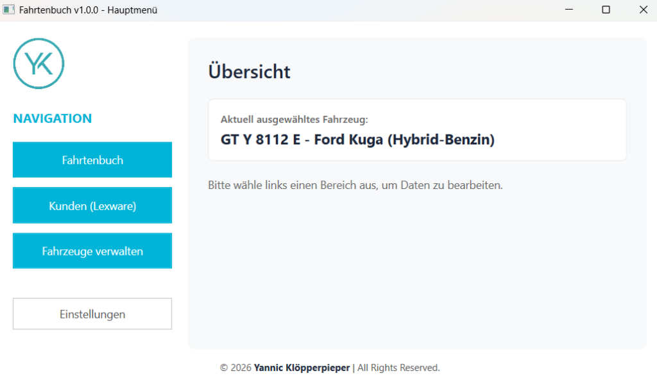Click the Übersicht heading
The height and width of the screenshot is (385, 657).
click(x=249, y=72)
